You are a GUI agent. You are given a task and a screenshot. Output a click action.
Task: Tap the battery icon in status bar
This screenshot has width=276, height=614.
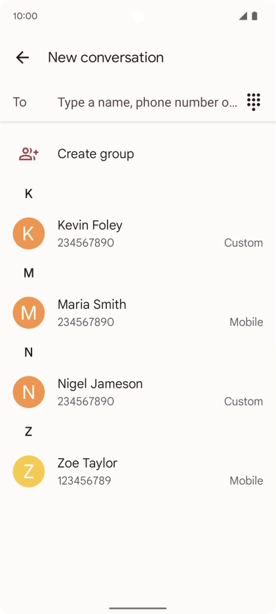tap(254, 16)
